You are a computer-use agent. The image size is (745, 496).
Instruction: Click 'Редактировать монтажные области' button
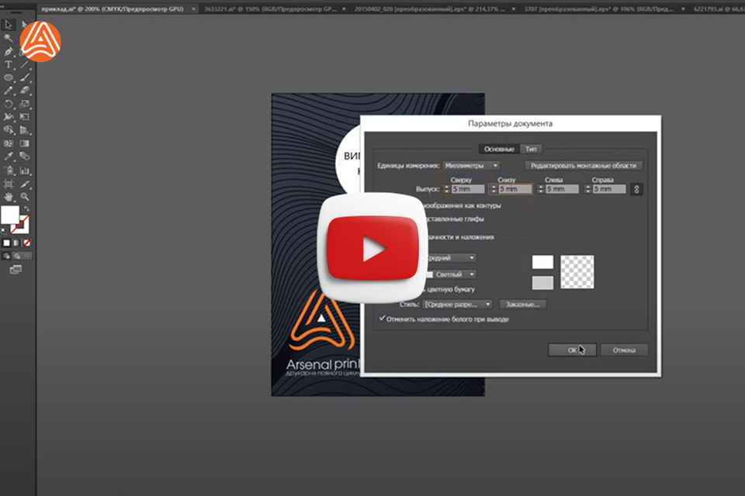(x=584, y=165)
